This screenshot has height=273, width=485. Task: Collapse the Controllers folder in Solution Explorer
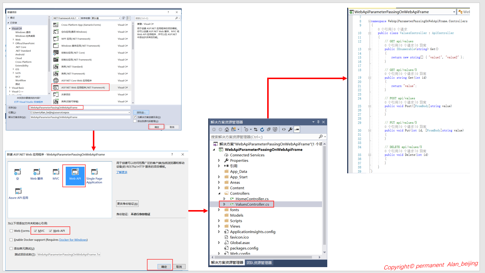click(219, 193)
